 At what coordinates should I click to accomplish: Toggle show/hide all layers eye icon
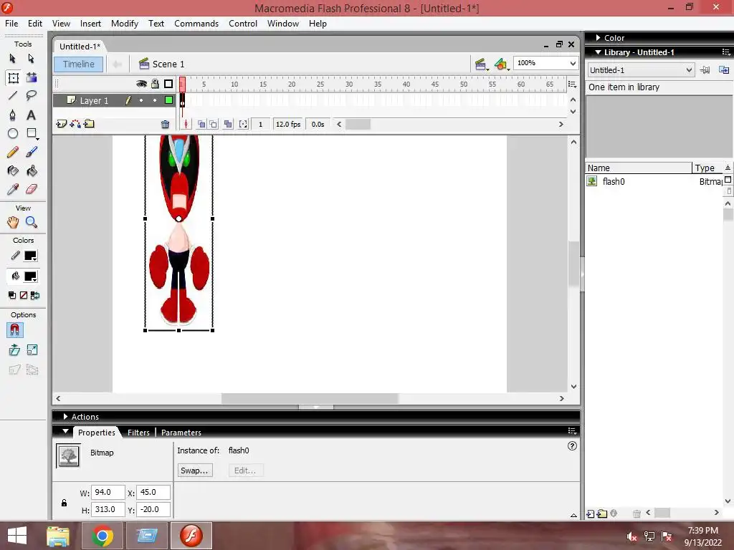141,84
